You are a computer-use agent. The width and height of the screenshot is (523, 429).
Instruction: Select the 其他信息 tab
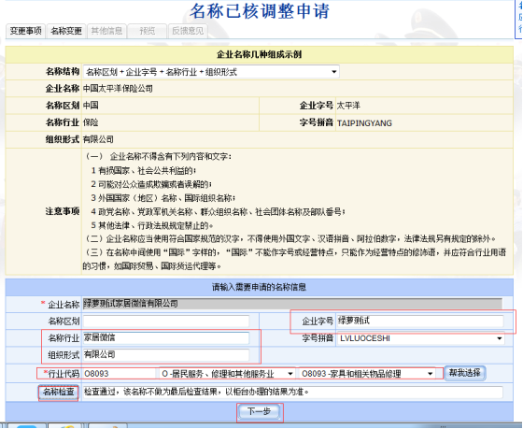pos(106,31)
